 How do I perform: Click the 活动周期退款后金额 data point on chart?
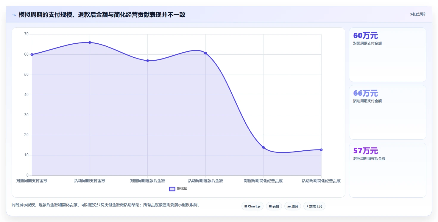click(205, 53)
